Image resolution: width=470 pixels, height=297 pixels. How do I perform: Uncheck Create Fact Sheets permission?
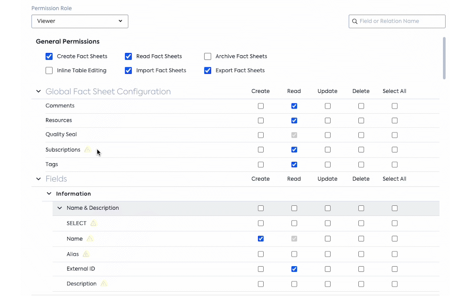[49, 56]
